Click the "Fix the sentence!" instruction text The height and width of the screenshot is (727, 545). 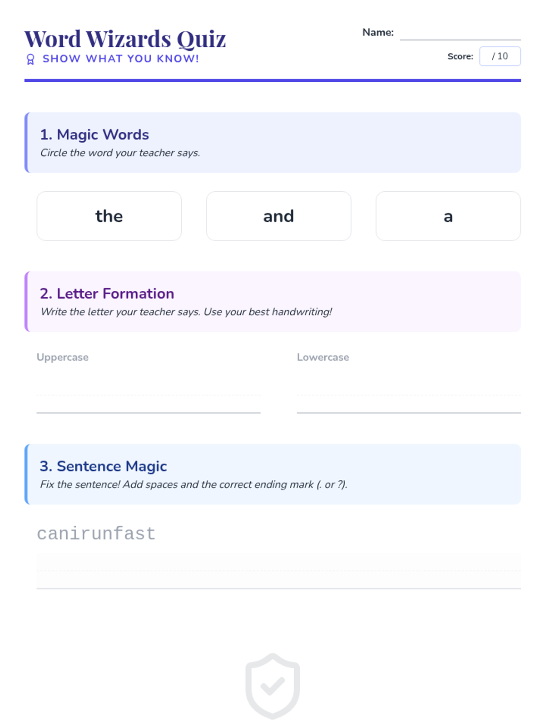pyautogui.click(x=194, y=484)
